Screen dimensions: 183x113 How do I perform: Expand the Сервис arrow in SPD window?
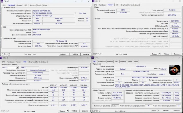point(67,111)
